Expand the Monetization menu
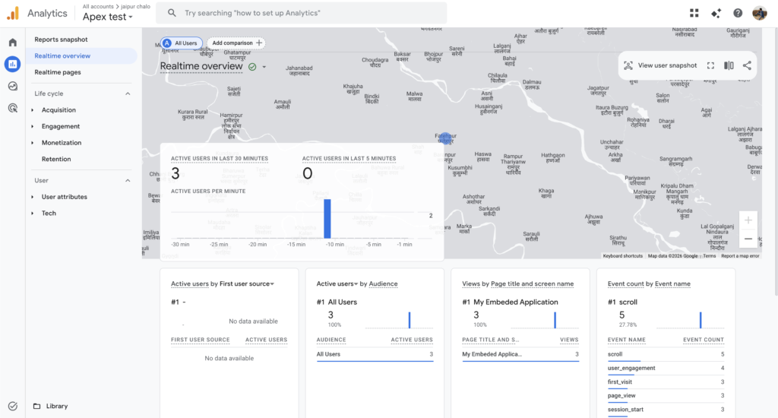The width and height of the screenshot is (778, 418). point(33,143)
